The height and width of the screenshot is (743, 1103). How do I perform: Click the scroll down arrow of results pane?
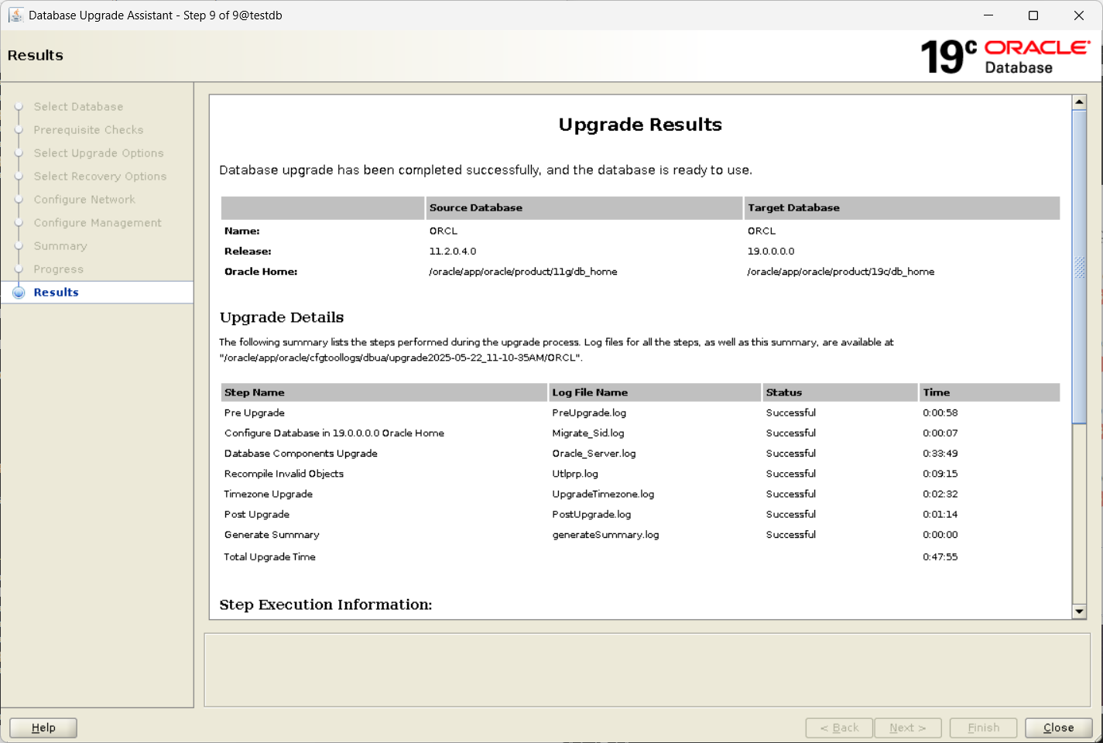(x=1079, y=611)
